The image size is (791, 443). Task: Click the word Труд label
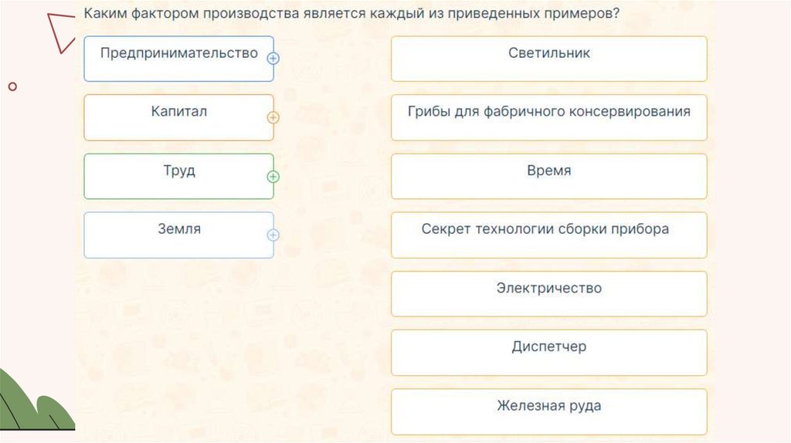(x=179, y=171)
